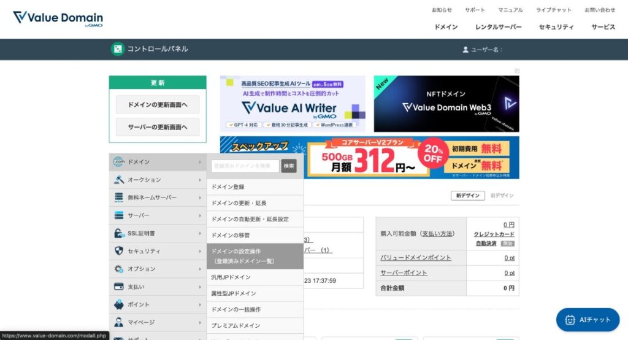Open お問い合わせ in top navigation
This screenshot has height=340, width=628.
click(x=600, y=10)
